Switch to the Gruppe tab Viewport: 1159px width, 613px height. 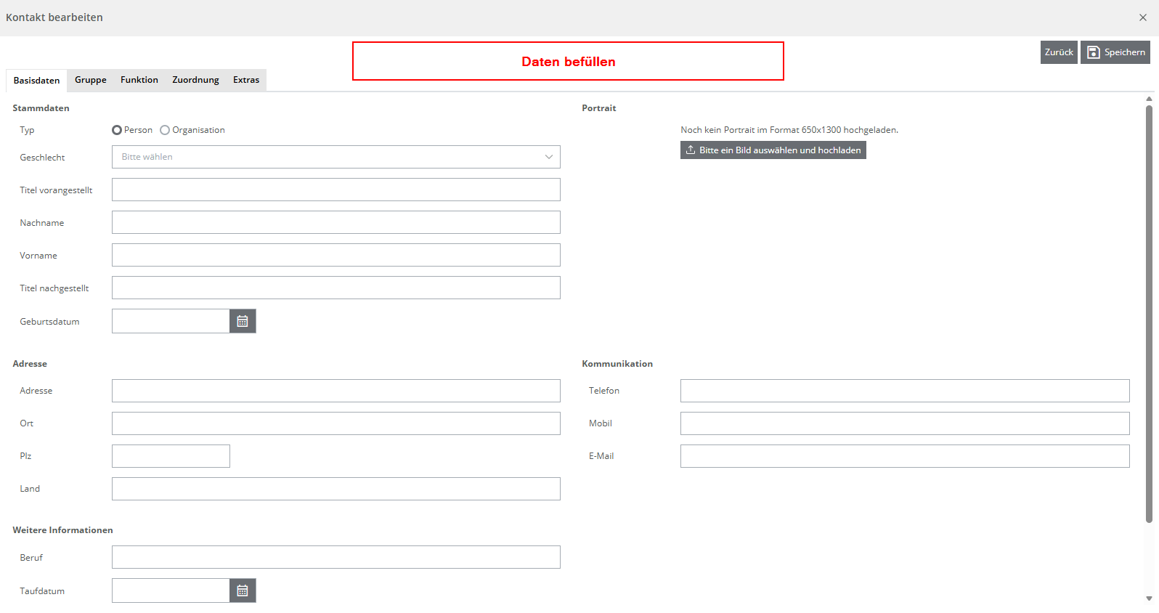coord(91,80)
